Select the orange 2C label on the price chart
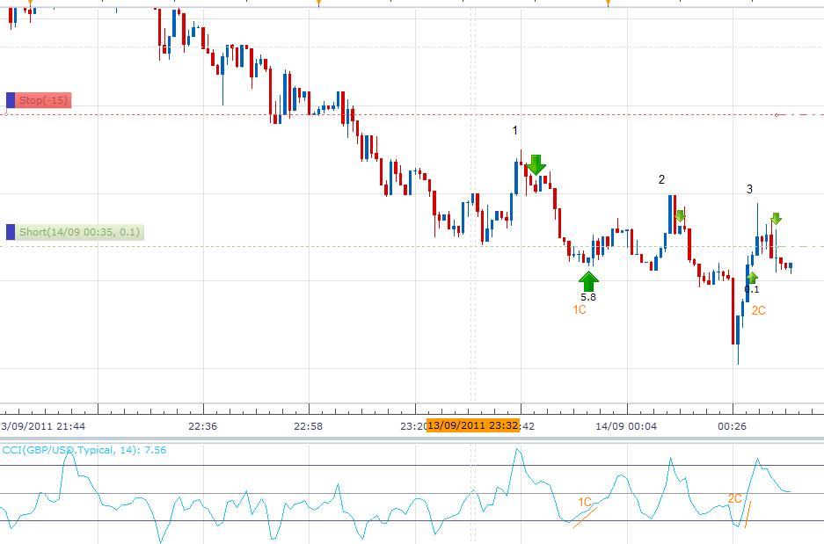824x544 pixels. point(758,310)
